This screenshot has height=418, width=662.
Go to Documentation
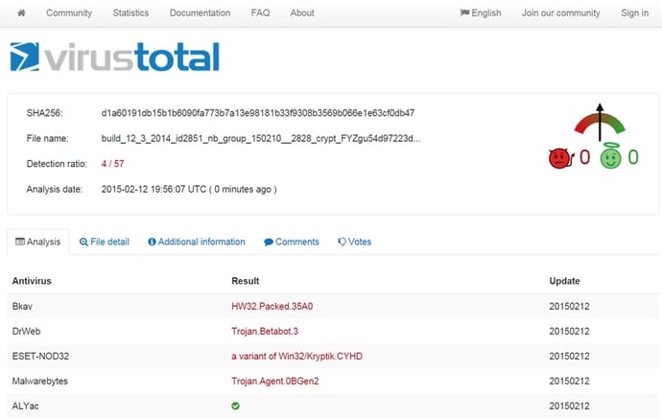pos(200,13)
